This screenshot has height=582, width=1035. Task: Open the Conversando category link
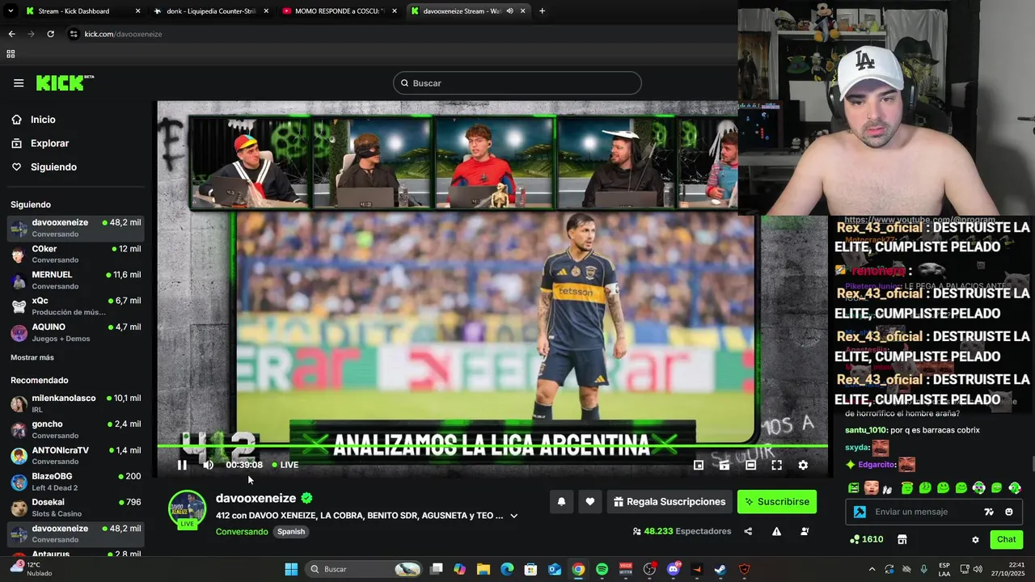(242, 531)
